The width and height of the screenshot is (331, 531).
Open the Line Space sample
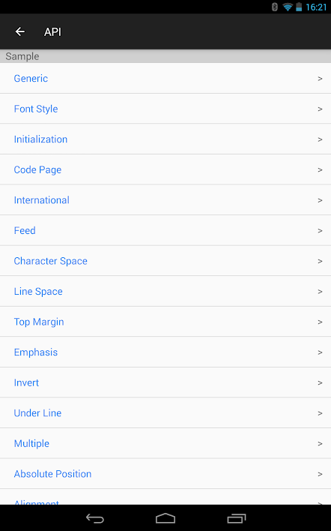tap(165, 291)
